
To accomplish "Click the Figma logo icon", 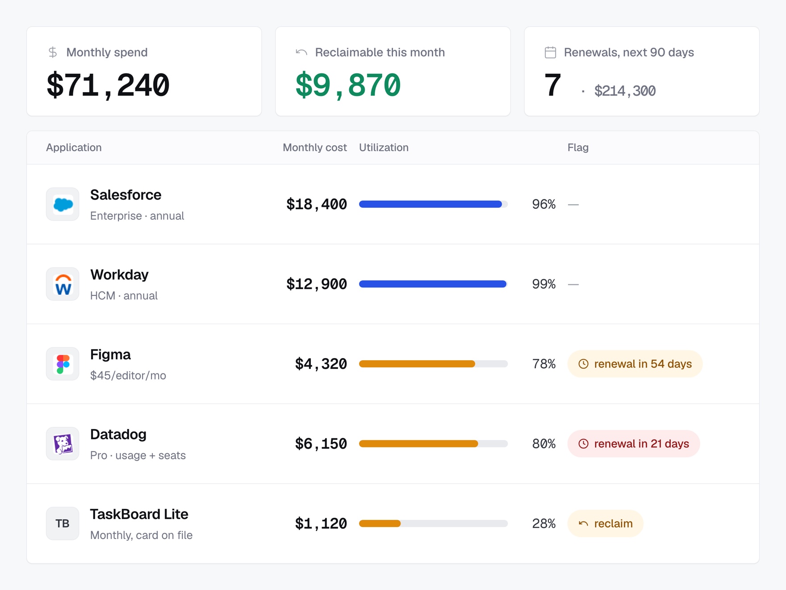I will point(63,364).
